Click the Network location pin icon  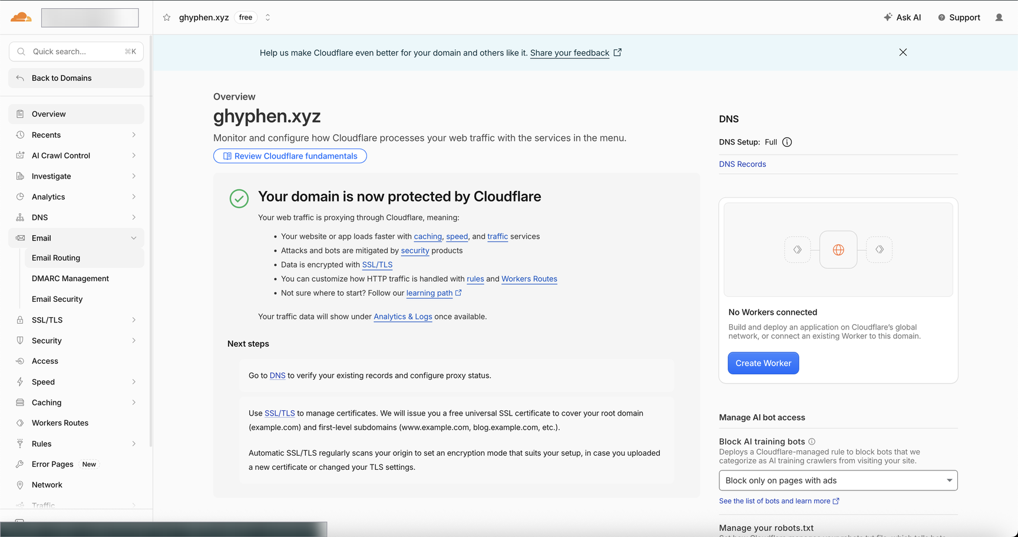[20, 485]
